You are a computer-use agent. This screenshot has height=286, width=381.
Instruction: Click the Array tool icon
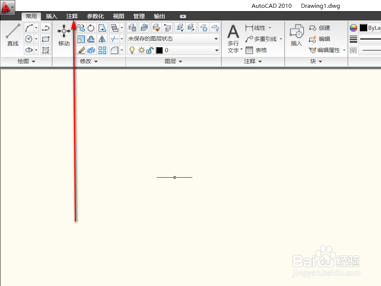(102, 50)
